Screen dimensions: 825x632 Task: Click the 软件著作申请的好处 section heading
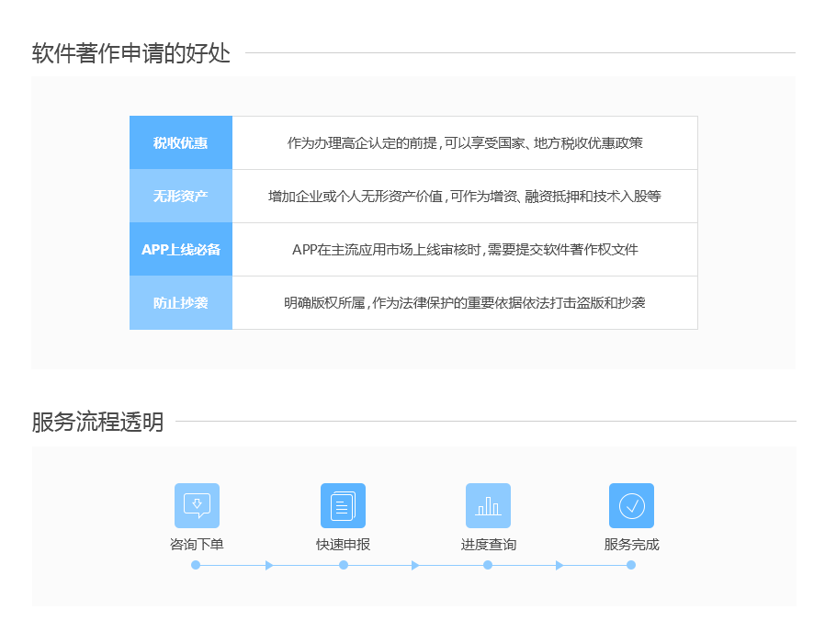130,53
